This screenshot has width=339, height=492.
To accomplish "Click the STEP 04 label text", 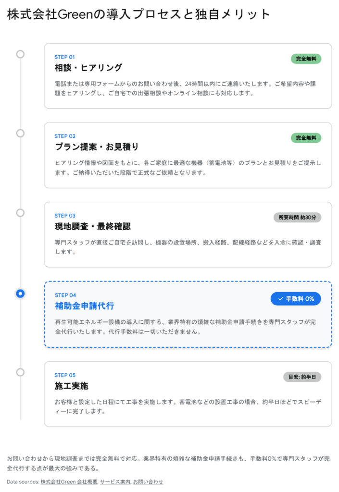I will tap(65, 295).
